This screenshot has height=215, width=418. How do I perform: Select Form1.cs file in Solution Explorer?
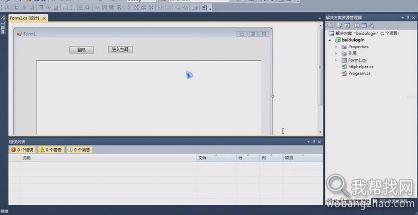pos(354,60)
